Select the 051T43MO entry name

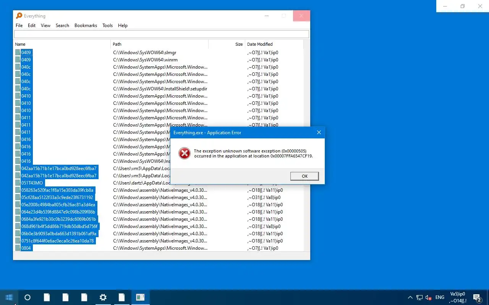(32, 183)
